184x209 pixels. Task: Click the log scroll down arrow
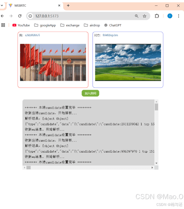click(x=156, y=163)
